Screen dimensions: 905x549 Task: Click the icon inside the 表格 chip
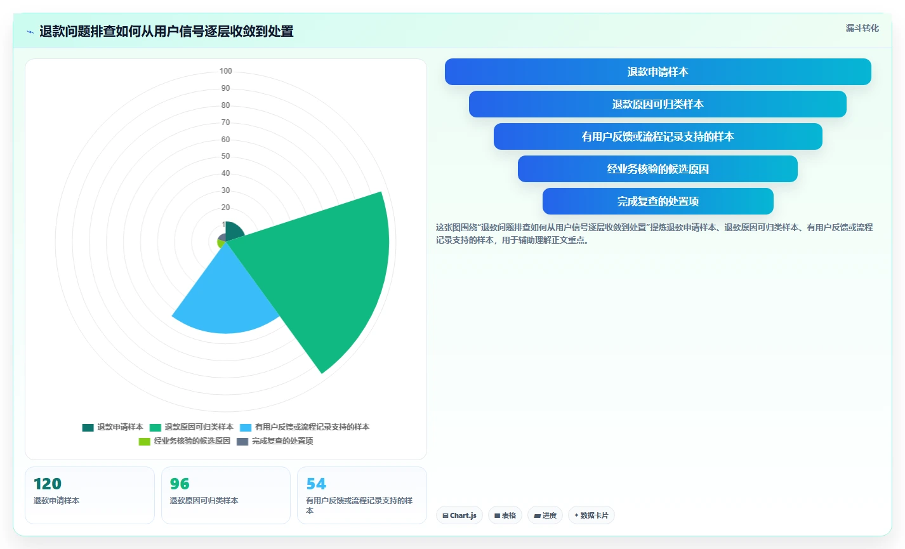498,516
